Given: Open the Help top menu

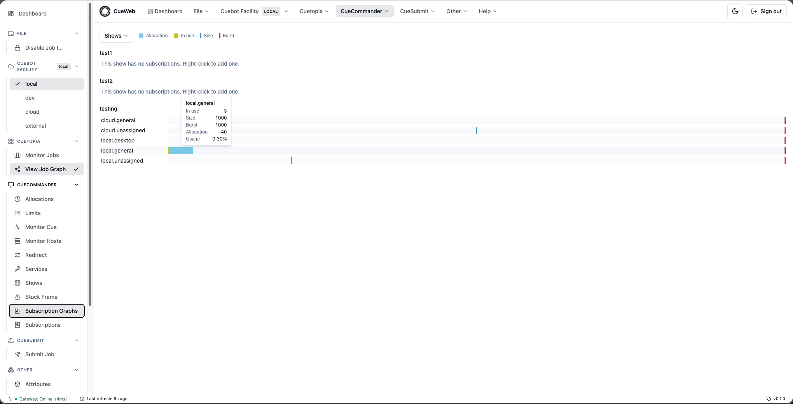Looking at the screenshot, I should [x=487, y=11].
